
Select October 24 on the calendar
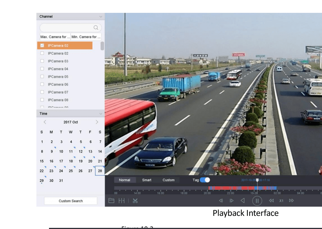click(61, 171)
